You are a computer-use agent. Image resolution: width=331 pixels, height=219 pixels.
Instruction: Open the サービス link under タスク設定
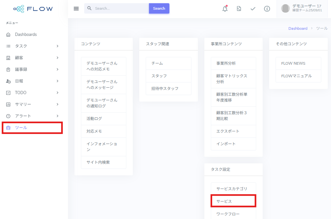click(224, 201)
